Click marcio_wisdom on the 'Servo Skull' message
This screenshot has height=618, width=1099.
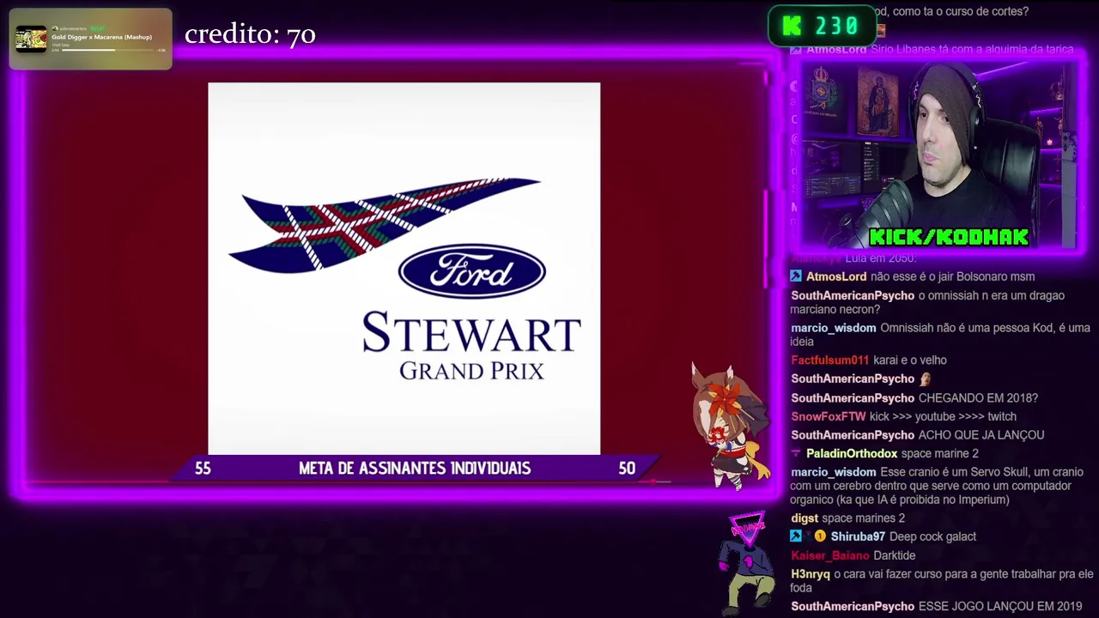pyautogui.click(x=834, y=472)
